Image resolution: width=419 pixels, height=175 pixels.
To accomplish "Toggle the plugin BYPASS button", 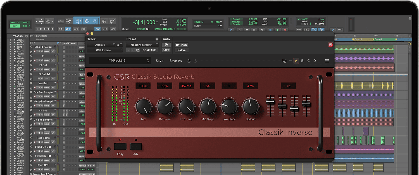I will 181,45.
